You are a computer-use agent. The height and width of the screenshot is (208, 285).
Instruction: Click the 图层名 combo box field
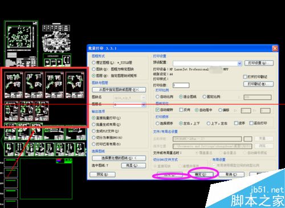click(130, 104)
